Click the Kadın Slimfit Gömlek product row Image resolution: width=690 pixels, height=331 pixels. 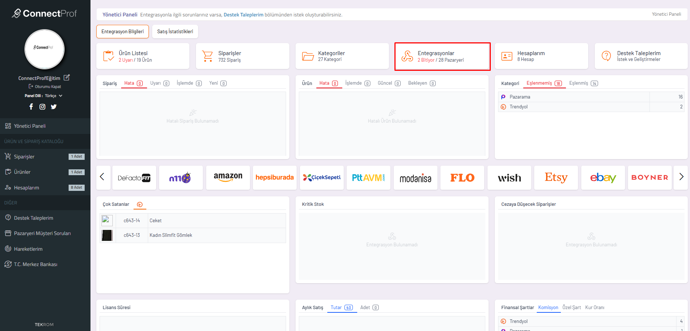[x=193, y=235]
